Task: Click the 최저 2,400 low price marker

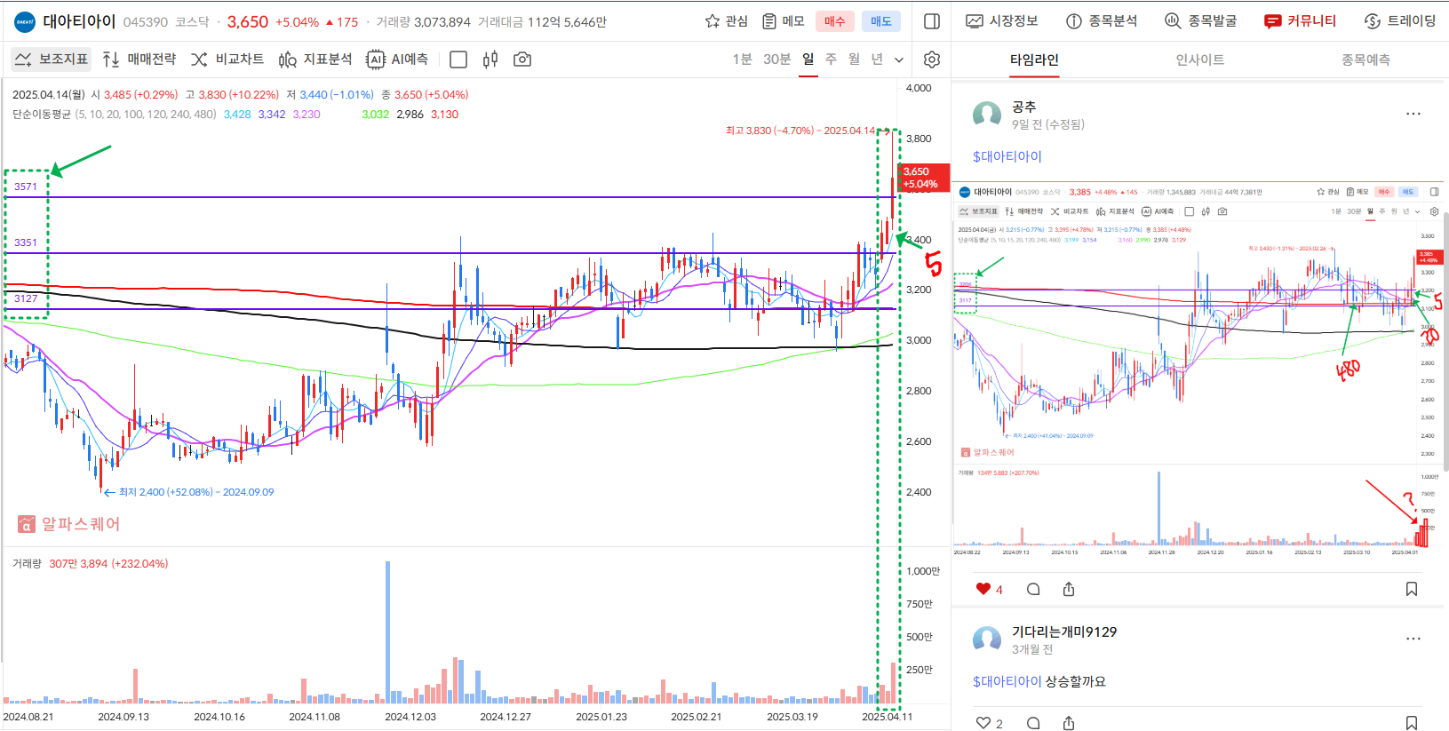Action: 188,492
